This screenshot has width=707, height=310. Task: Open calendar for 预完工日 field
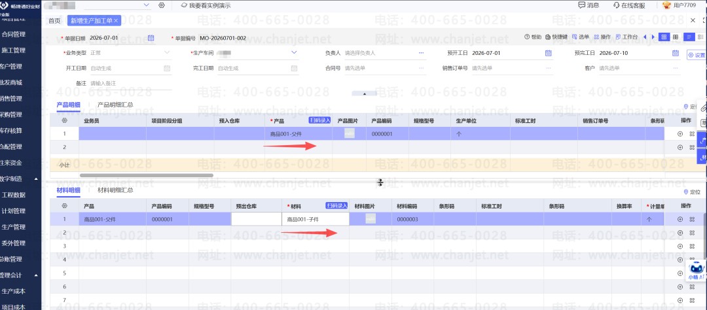[676, 53]
